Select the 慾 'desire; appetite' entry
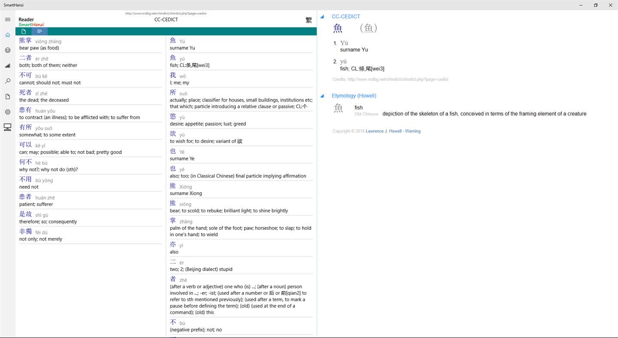The image size is (618, 338). (x=241, y=120)
